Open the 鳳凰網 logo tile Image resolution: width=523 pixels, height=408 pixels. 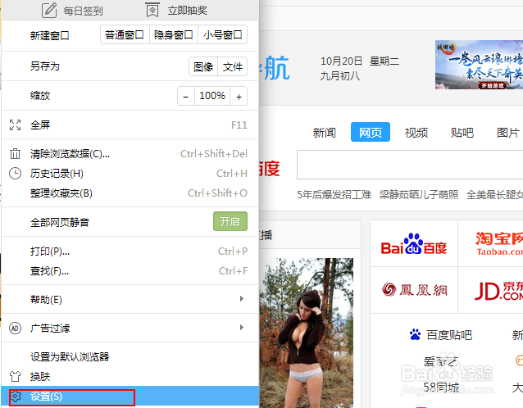[414, 290]
